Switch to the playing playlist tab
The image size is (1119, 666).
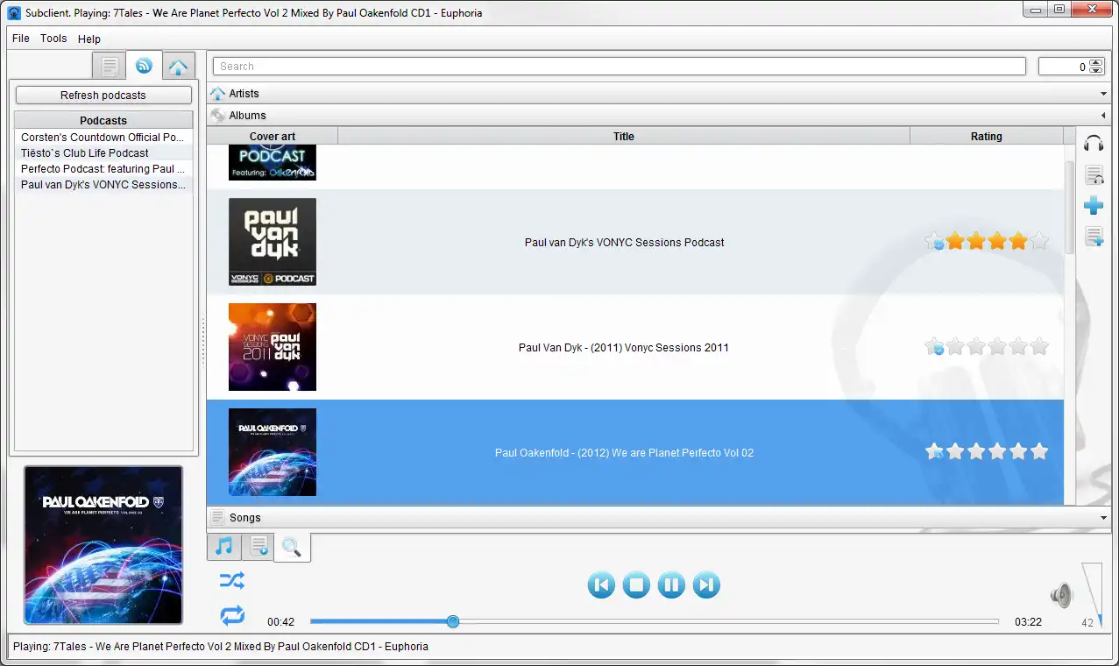coord(258,547)
